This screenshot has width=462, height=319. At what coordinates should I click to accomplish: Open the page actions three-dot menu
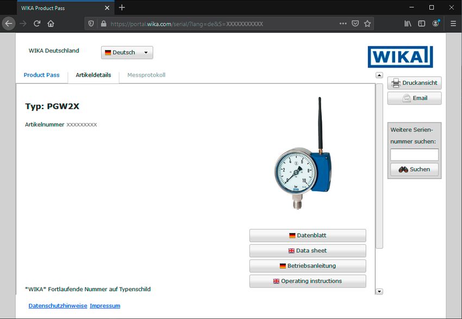tap(342, 23)
